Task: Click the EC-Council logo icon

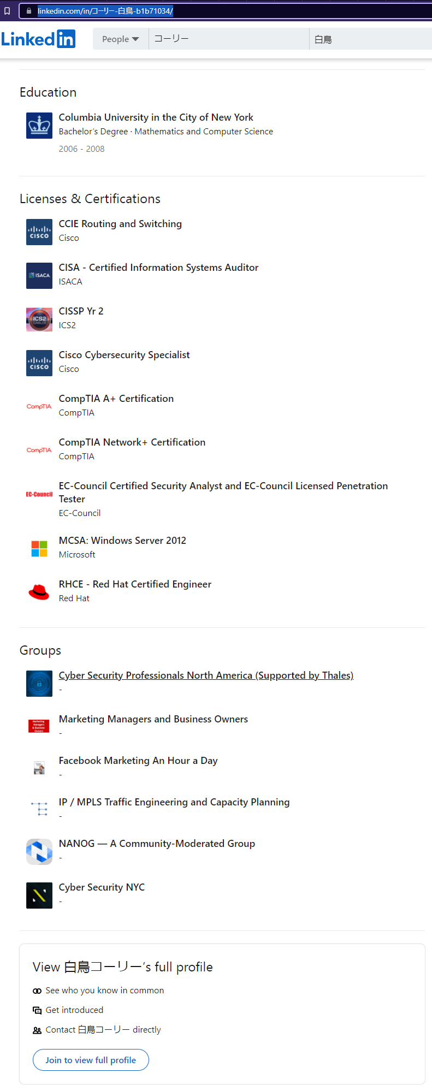Action: (39, 494)
